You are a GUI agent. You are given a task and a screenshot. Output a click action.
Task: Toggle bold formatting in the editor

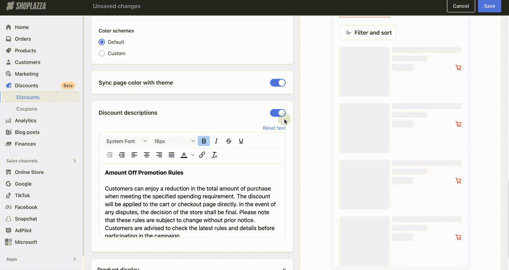click(x=204, y=141)
